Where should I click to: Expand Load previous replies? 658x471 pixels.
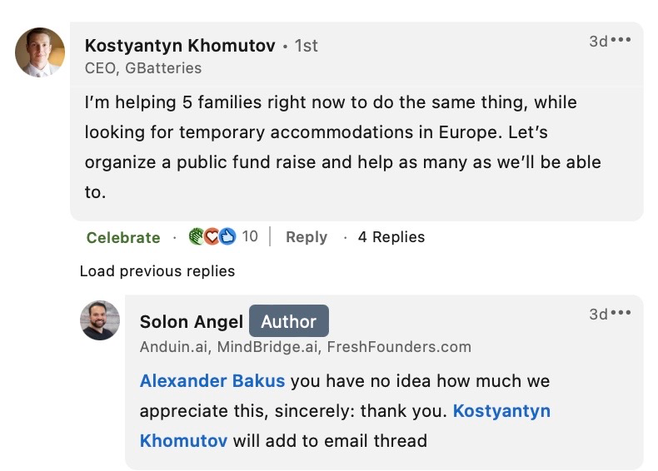(157, 271)
